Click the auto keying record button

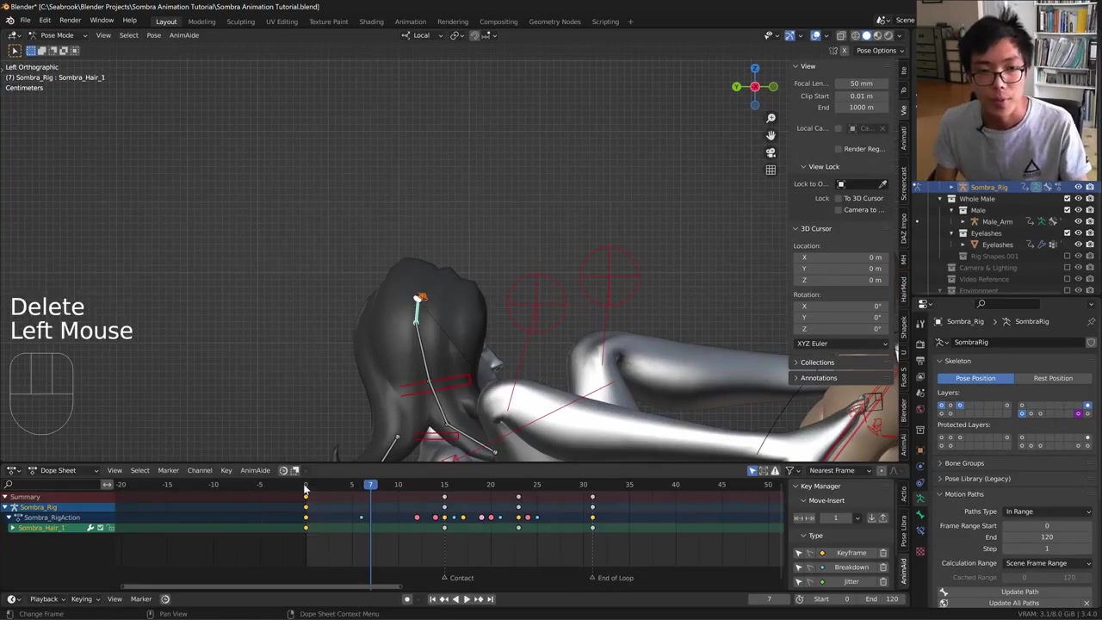click(x=407, y=599)
